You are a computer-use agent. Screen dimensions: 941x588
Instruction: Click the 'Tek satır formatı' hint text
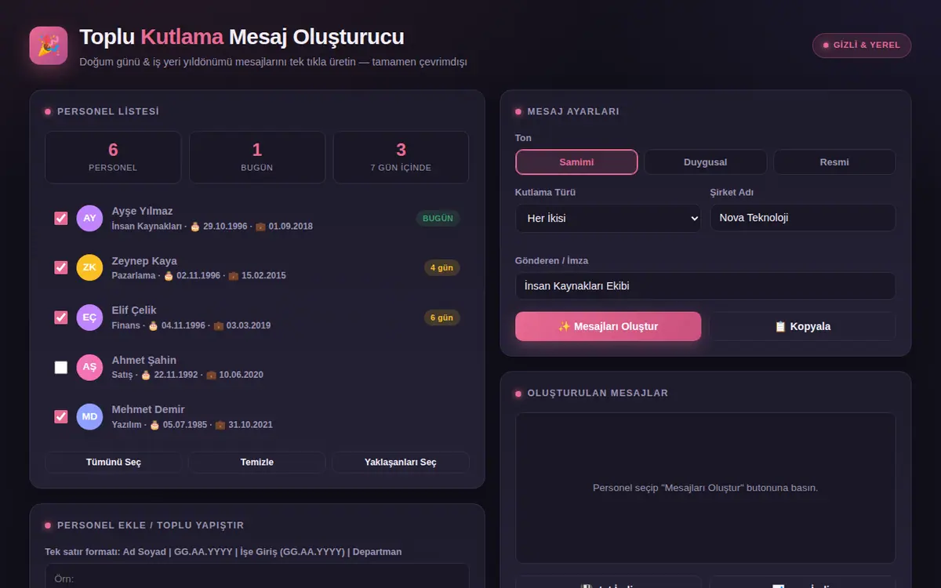tap(223, 552)
